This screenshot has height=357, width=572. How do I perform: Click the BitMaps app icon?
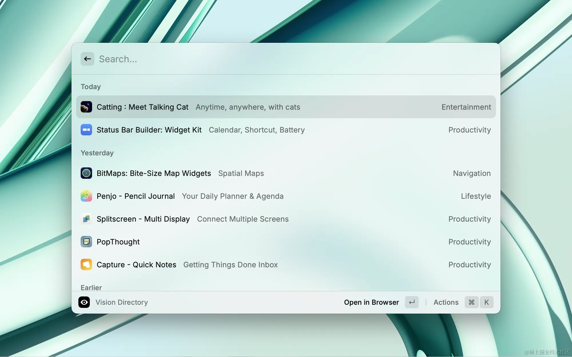tap(86, 173)
